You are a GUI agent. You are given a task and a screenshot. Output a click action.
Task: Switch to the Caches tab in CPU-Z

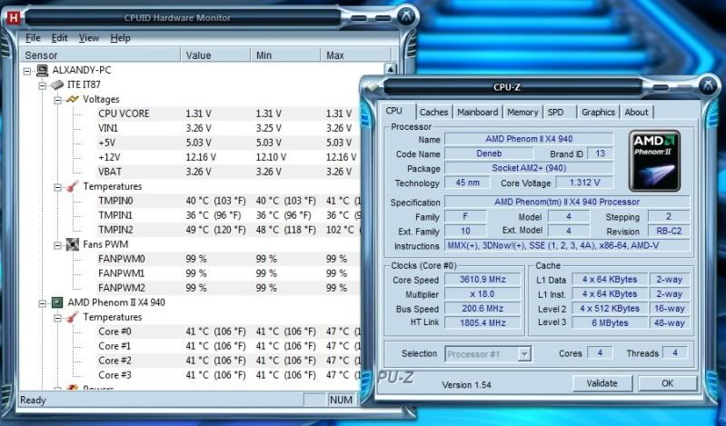[433, 112]
